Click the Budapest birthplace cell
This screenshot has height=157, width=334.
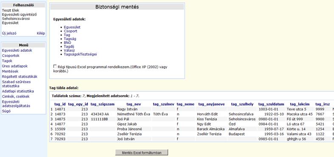pyautogui.click(x=236, y=134)
